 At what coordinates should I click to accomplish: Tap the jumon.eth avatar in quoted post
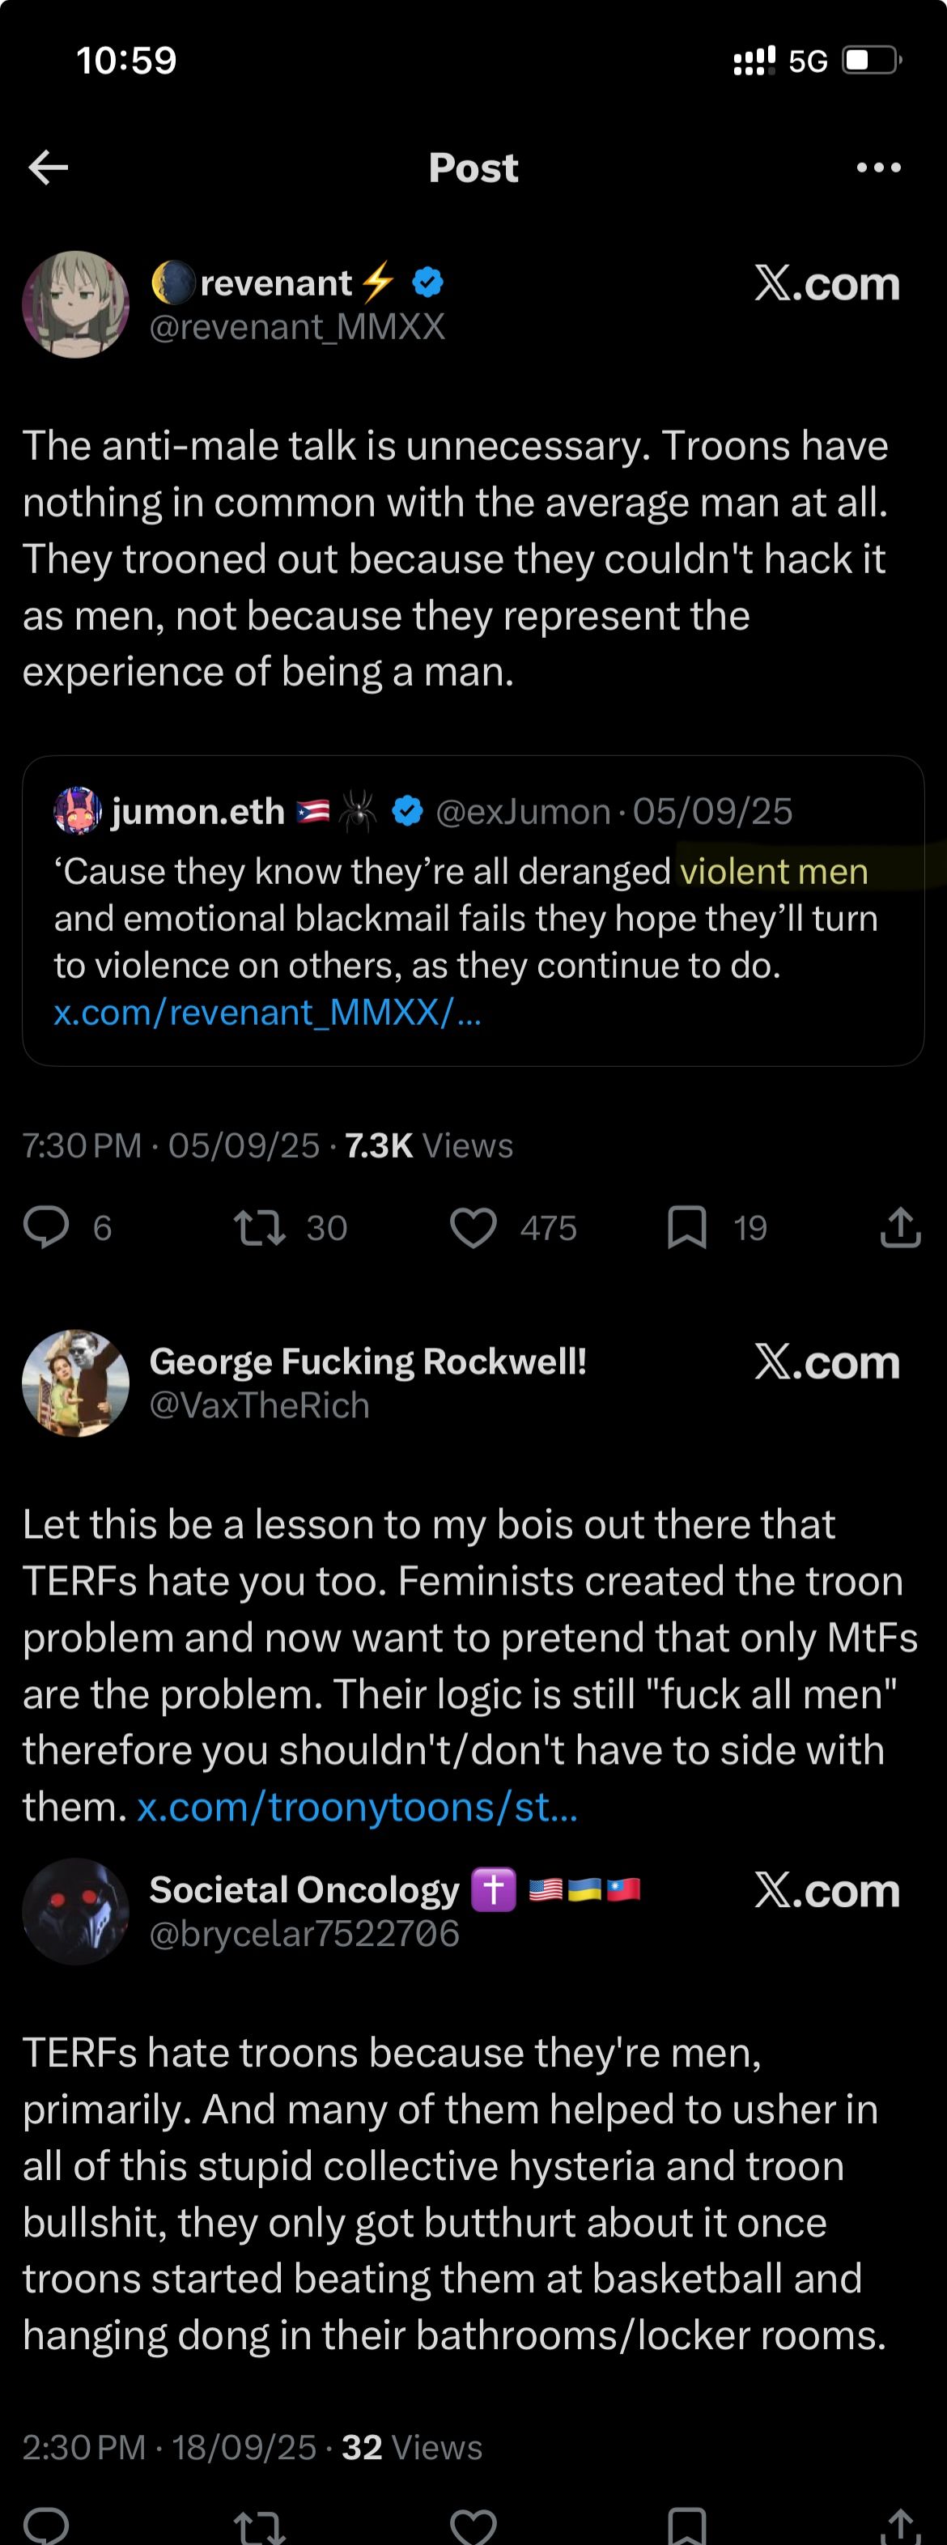tap(77, 811)
